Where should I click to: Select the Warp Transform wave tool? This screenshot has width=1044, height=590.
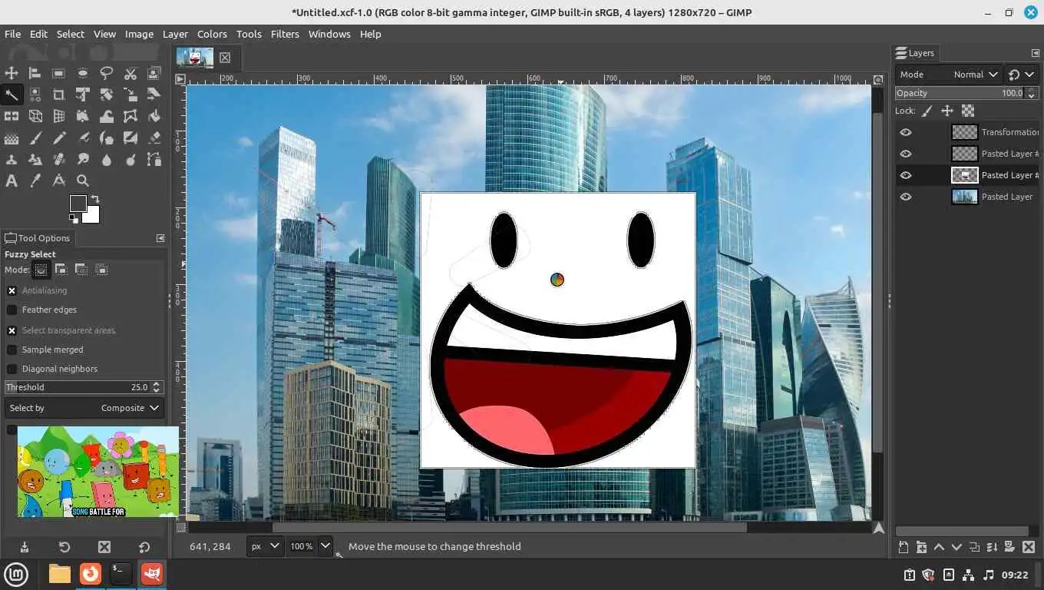tap(107, 116)
